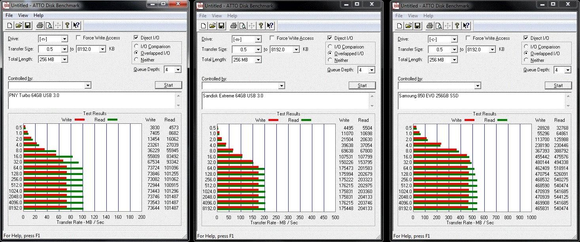Start the Samsung 850 EVO benchmark
This screenshot has height=242, width=580.
(558, 85)
